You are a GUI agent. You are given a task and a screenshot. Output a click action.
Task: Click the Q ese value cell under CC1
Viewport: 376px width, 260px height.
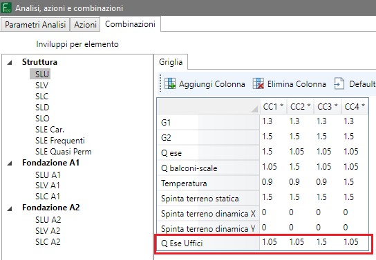tap(274, 152)
